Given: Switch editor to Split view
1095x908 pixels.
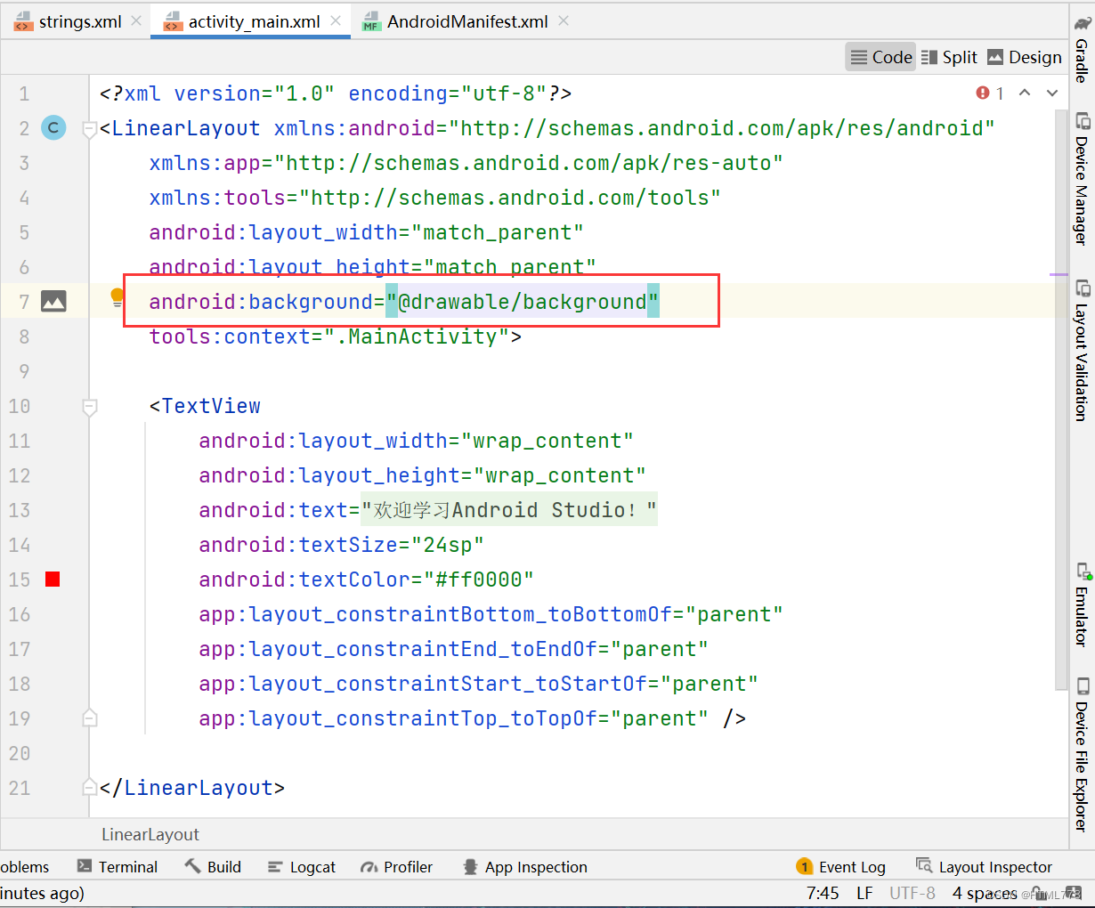Looking at the screenshot, I should [949, 57].
